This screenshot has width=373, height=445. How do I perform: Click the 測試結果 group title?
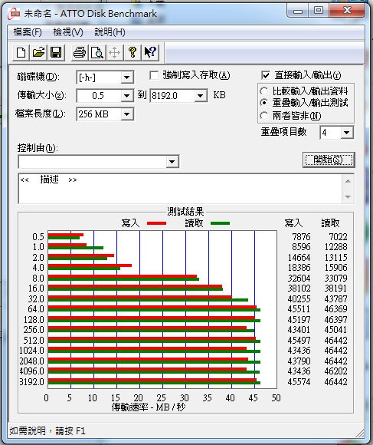[x=185, y=212]
